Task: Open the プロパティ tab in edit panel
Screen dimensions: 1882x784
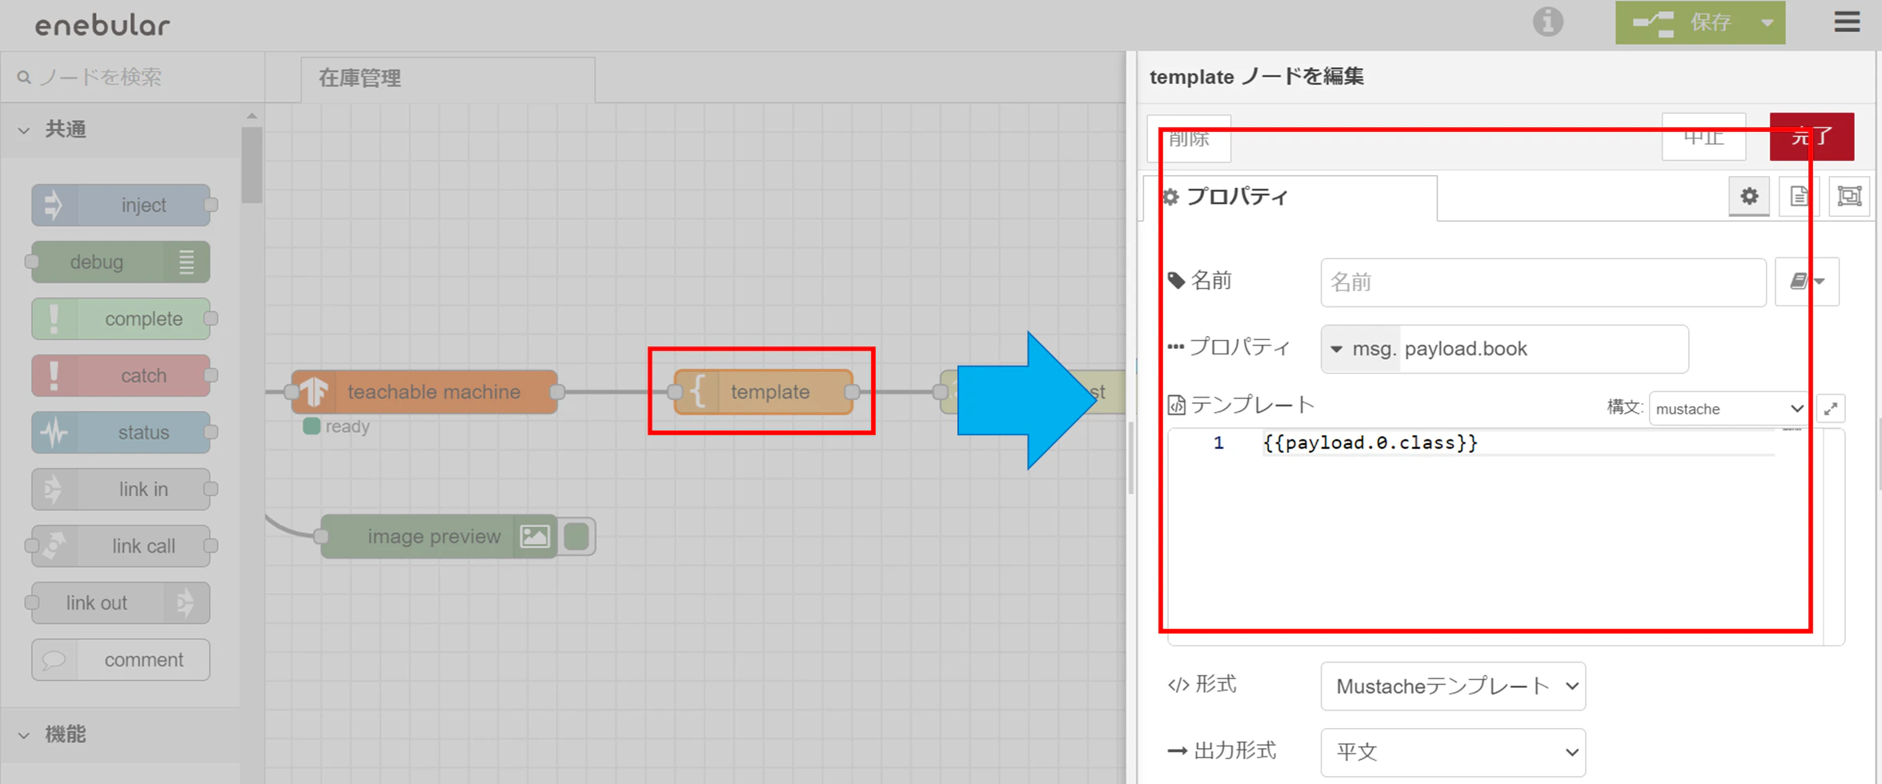Action: pyautogui.click(x=1290, y=197)
